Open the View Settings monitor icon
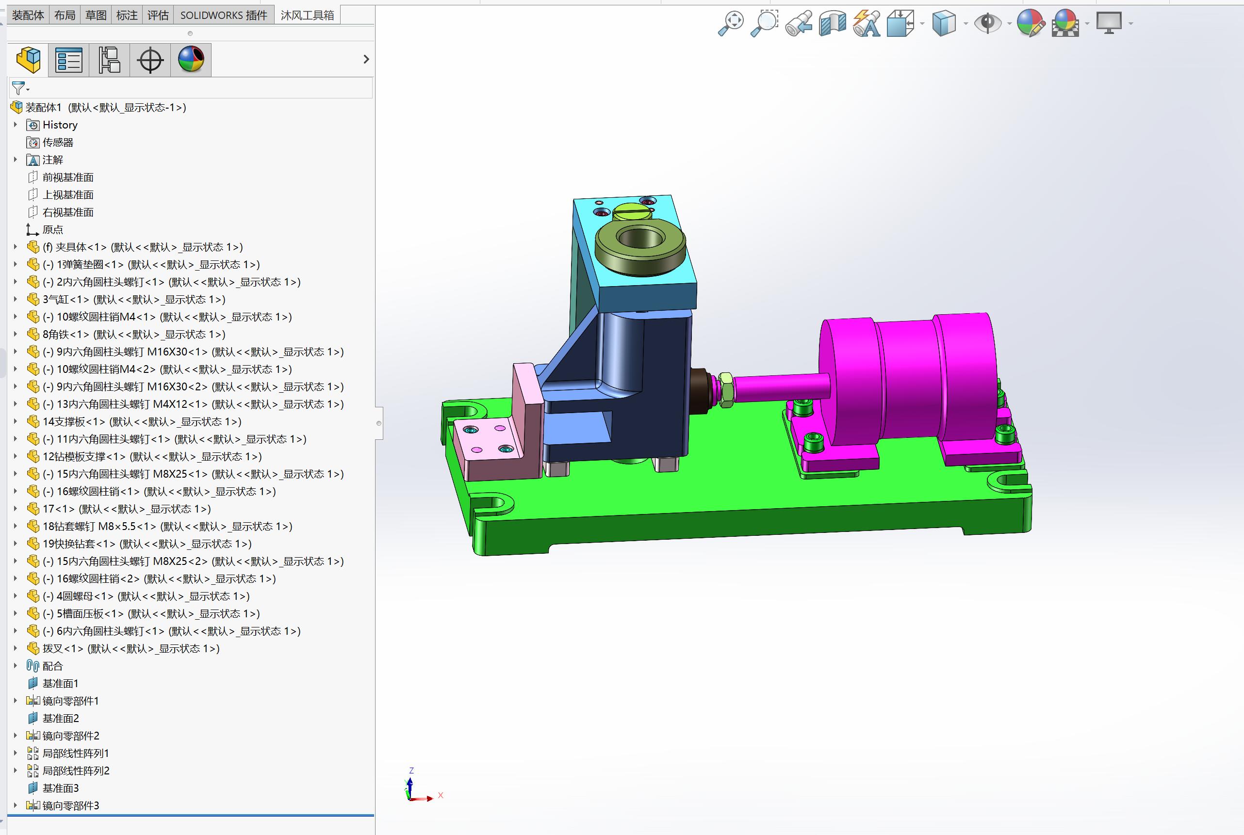The width and height of the screenshot is (1244, 835). coord(1109,23)
